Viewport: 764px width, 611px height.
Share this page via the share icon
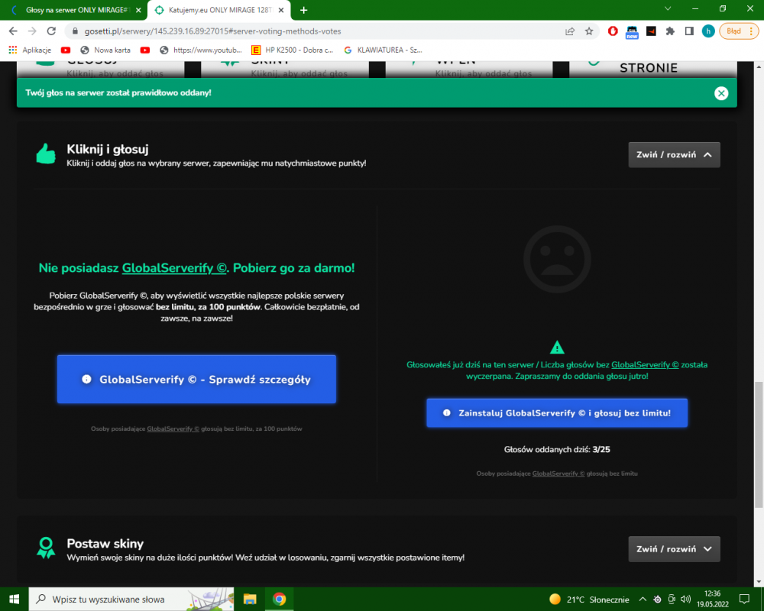click(570, 31)
